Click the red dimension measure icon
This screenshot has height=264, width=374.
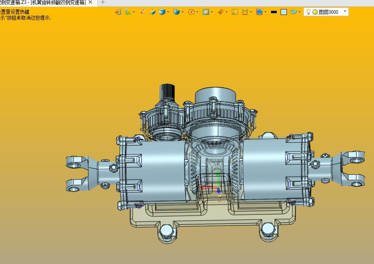point(245,12)
